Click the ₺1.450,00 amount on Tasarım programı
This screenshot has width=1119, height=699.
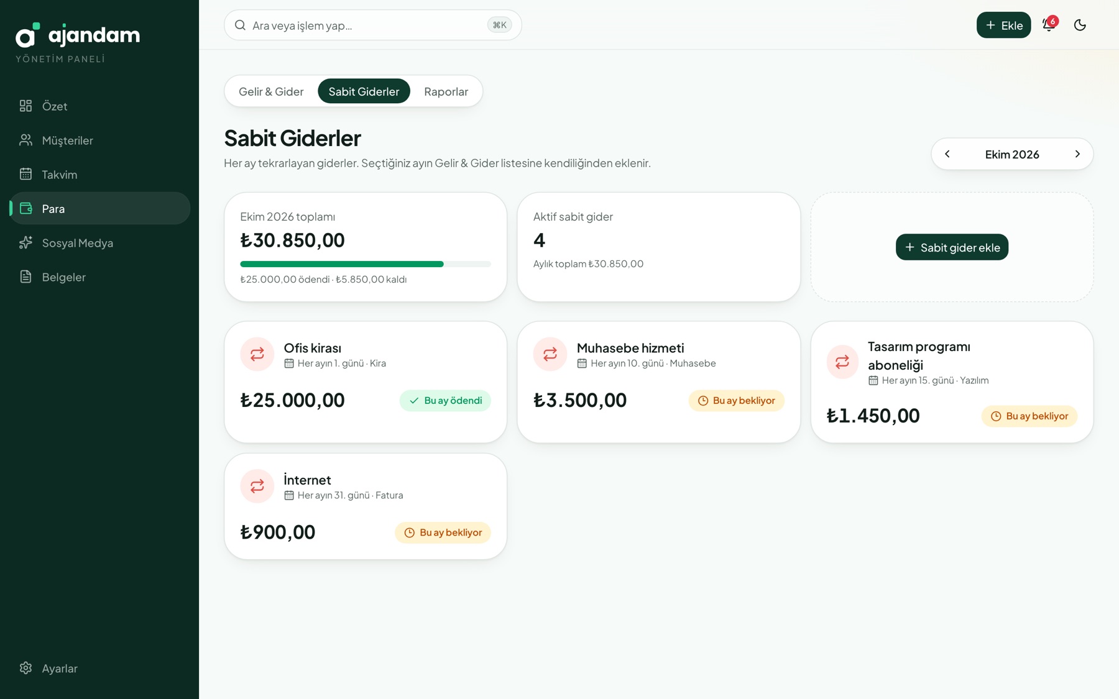873,416
